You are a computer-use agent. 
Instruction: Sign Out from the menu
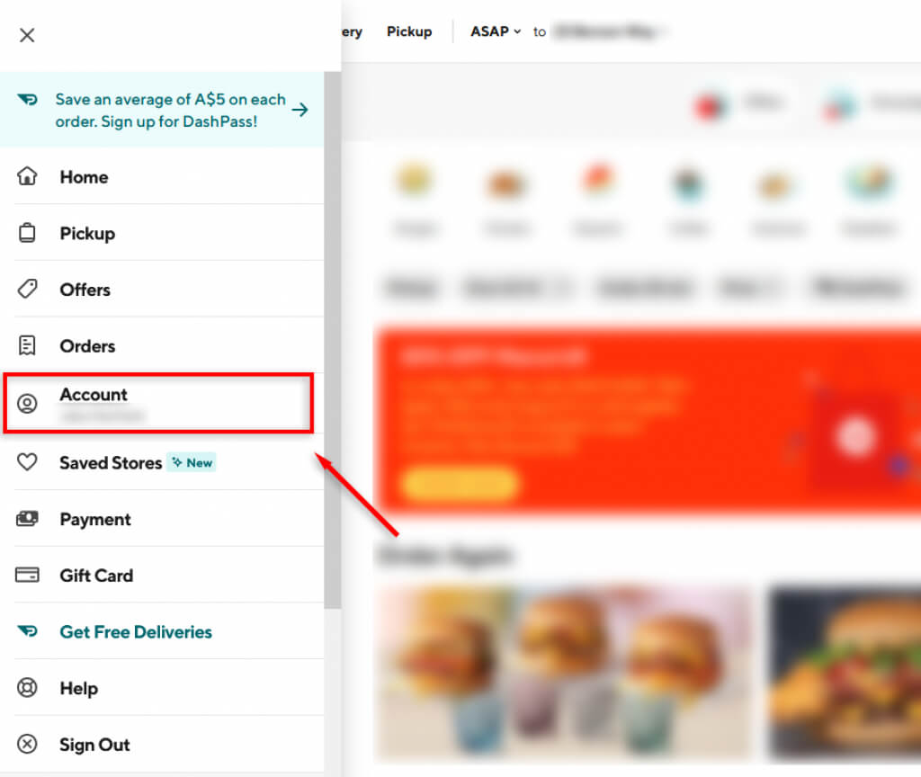(94, 745)
